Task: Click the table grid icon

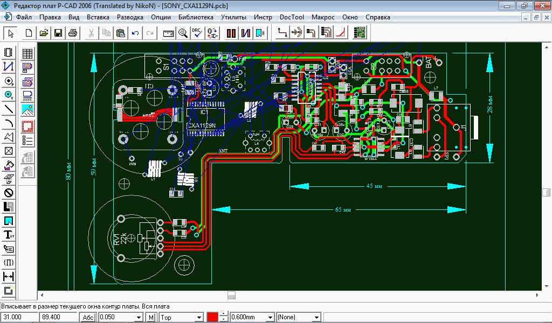Action: click(x=27, y=53)
